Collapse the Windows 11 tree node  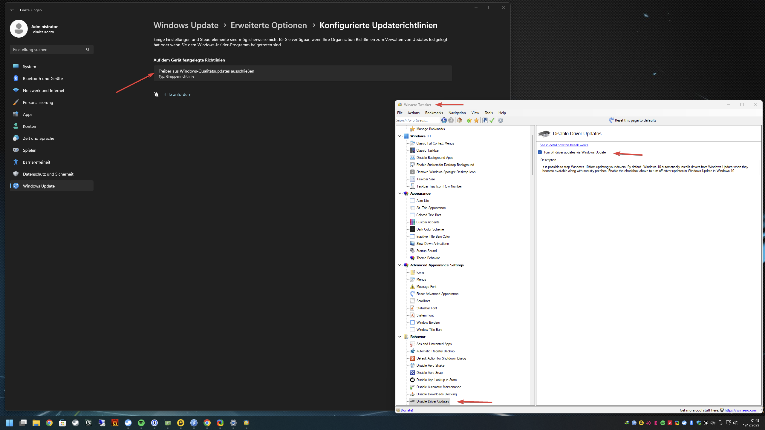[x=400, y=136]
